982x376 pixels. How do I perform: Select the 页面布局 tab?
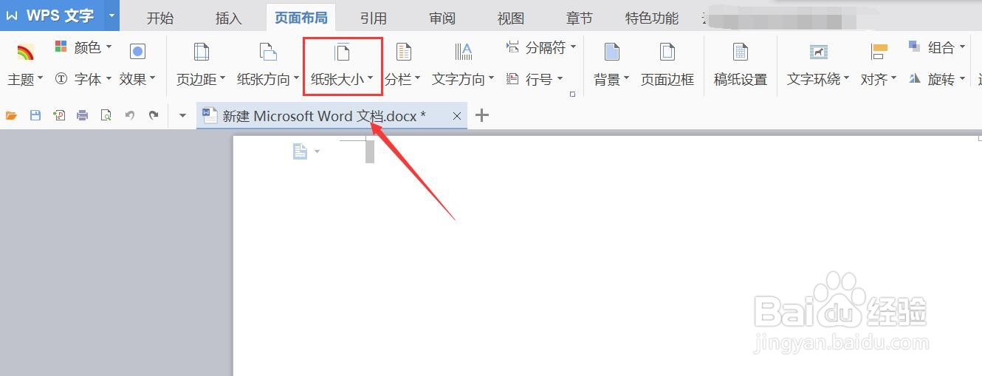coord(301,18)
